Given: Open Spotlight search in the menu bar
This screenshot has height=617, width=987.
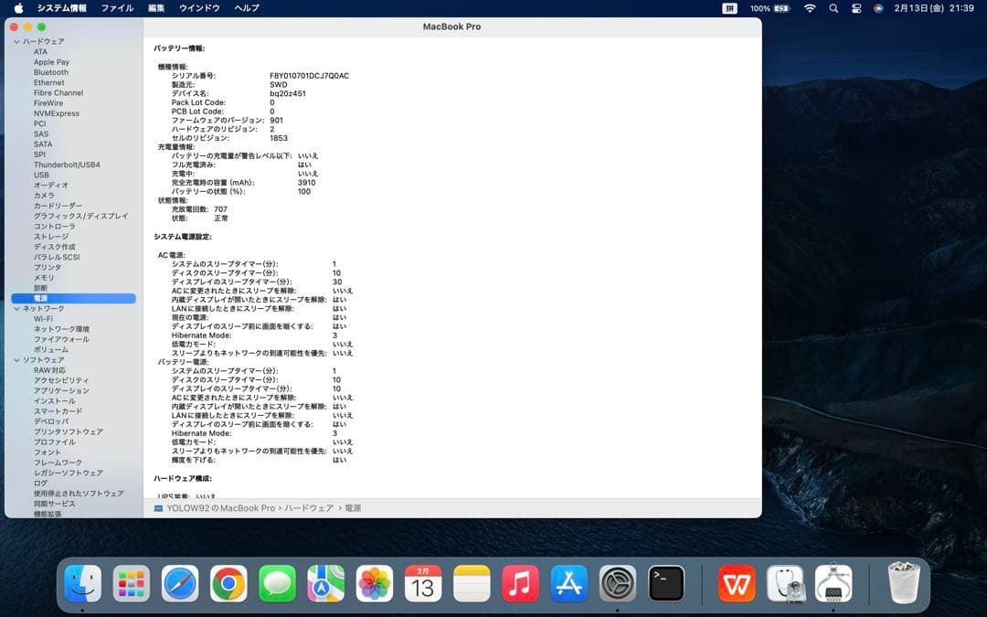Looking at the screenshot, I should (833, 7).
